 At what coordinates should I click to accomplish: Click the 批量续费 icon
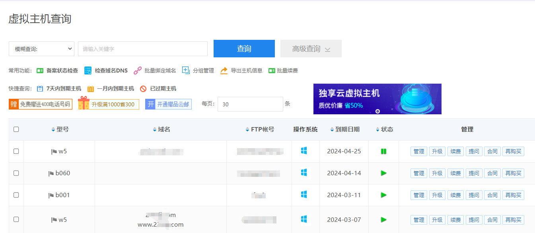point(272,70)
